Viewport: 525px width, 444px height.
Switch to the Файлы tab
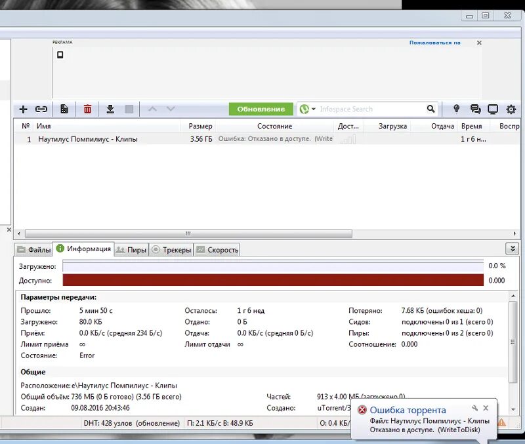point(33,250)
